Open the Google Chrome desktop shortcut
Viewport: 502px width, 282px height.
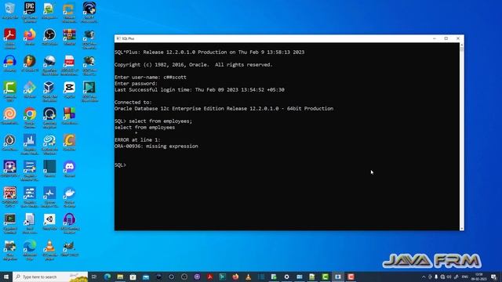(x=30, y=117)
